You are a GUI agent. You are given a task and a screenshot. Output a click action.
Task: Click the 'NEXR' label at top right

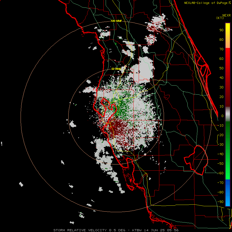click(227, 15)
